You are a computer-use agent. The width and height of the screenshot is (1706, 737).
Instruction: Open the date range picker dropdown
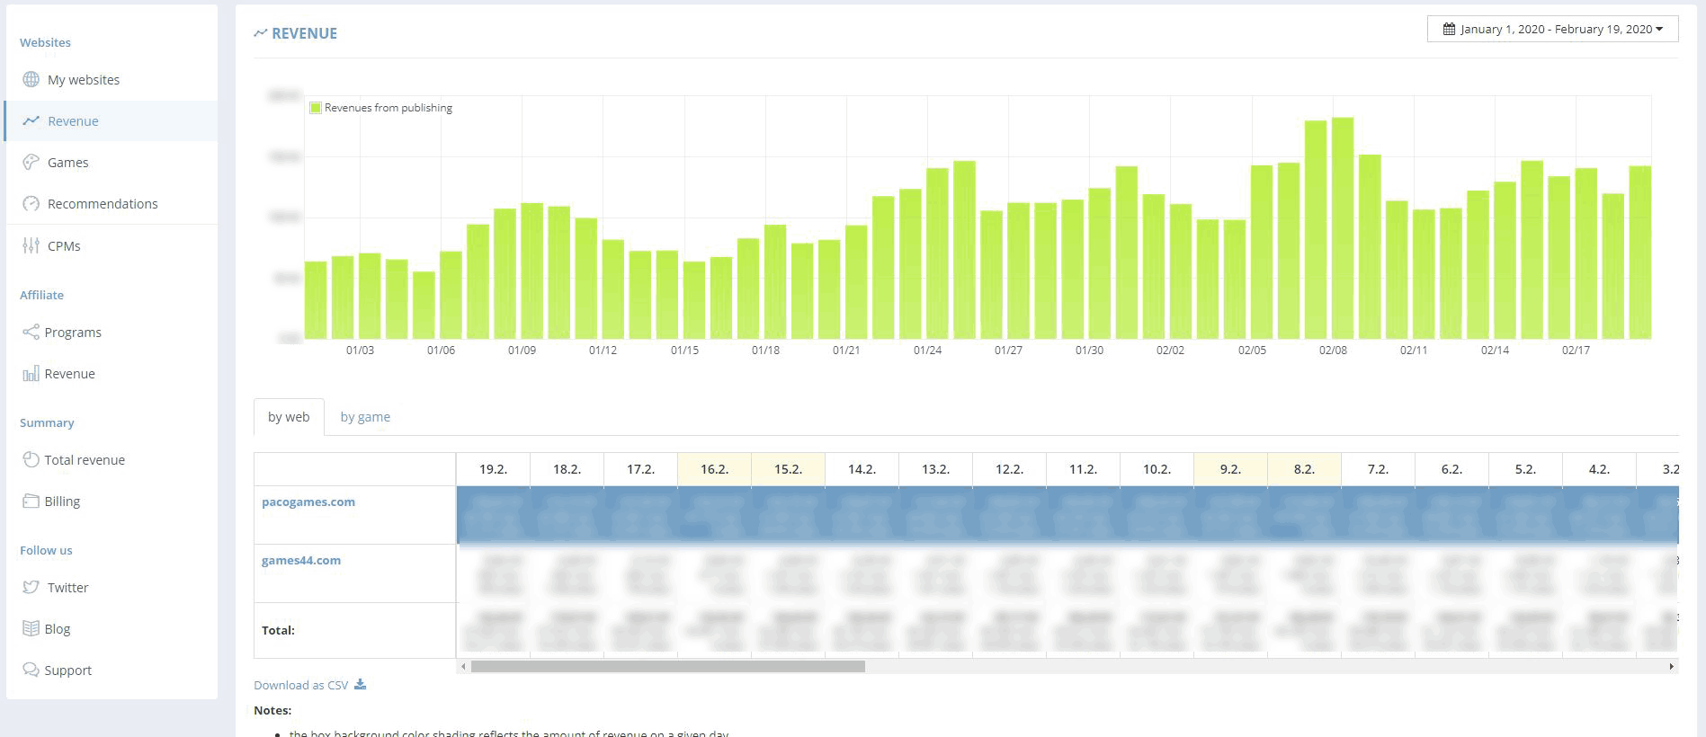point(1552,29)
